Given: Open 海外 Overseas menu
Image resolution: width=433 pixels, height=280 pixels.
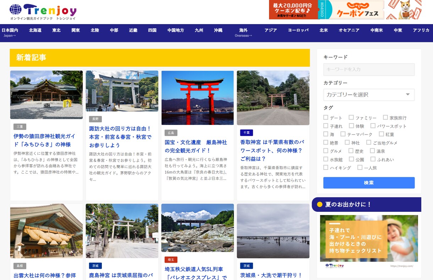Looking at the screenshot, I should click(x=243, y=33).
